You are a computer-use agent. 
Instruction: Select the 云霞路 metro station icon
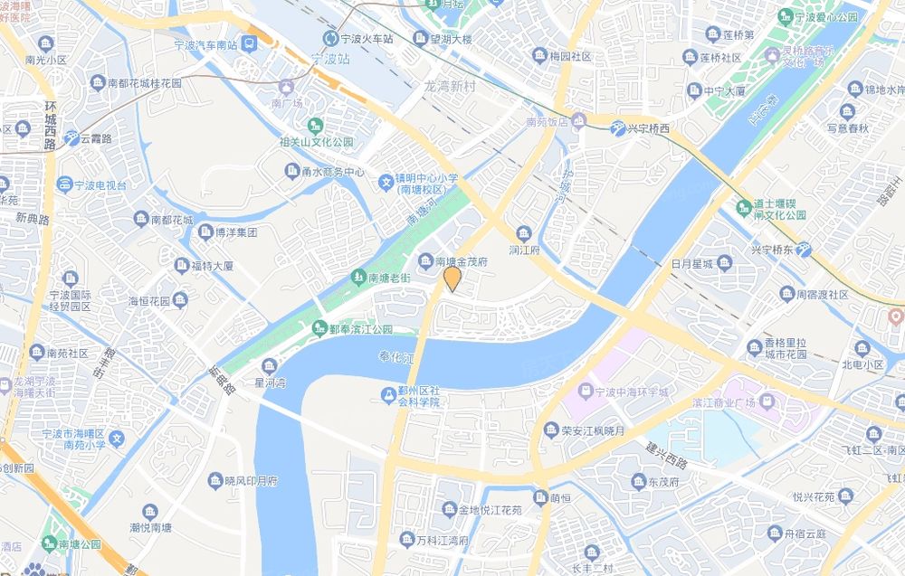(x=71, y=138)
